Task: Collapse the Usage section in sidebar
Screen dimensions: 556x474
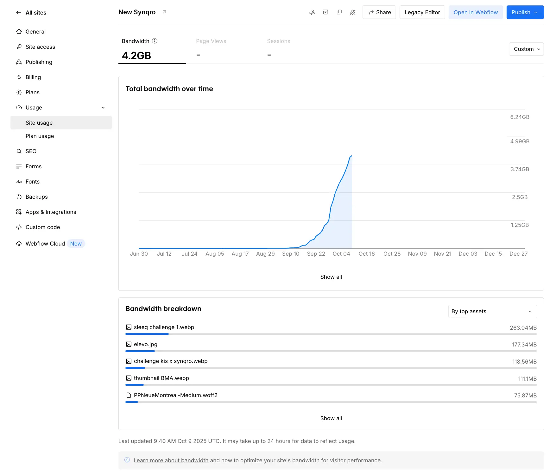Action: [103, 107]
